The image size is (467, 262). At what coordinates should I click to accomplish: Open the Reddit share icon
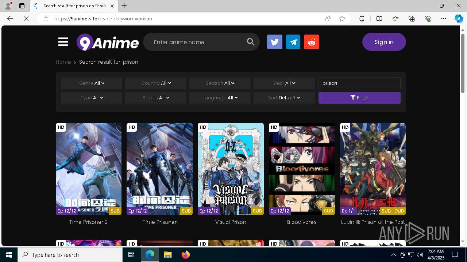click(x=312, y=42)
